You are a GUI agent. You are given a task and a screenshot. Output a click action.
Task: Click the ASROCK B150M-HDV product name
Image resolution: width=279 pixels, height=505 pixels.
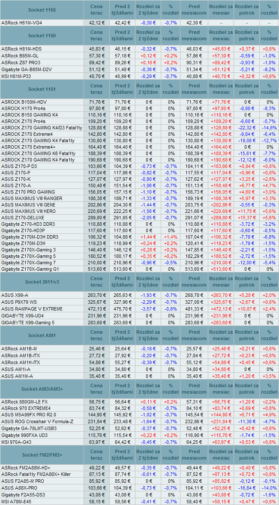click(24, 102)
